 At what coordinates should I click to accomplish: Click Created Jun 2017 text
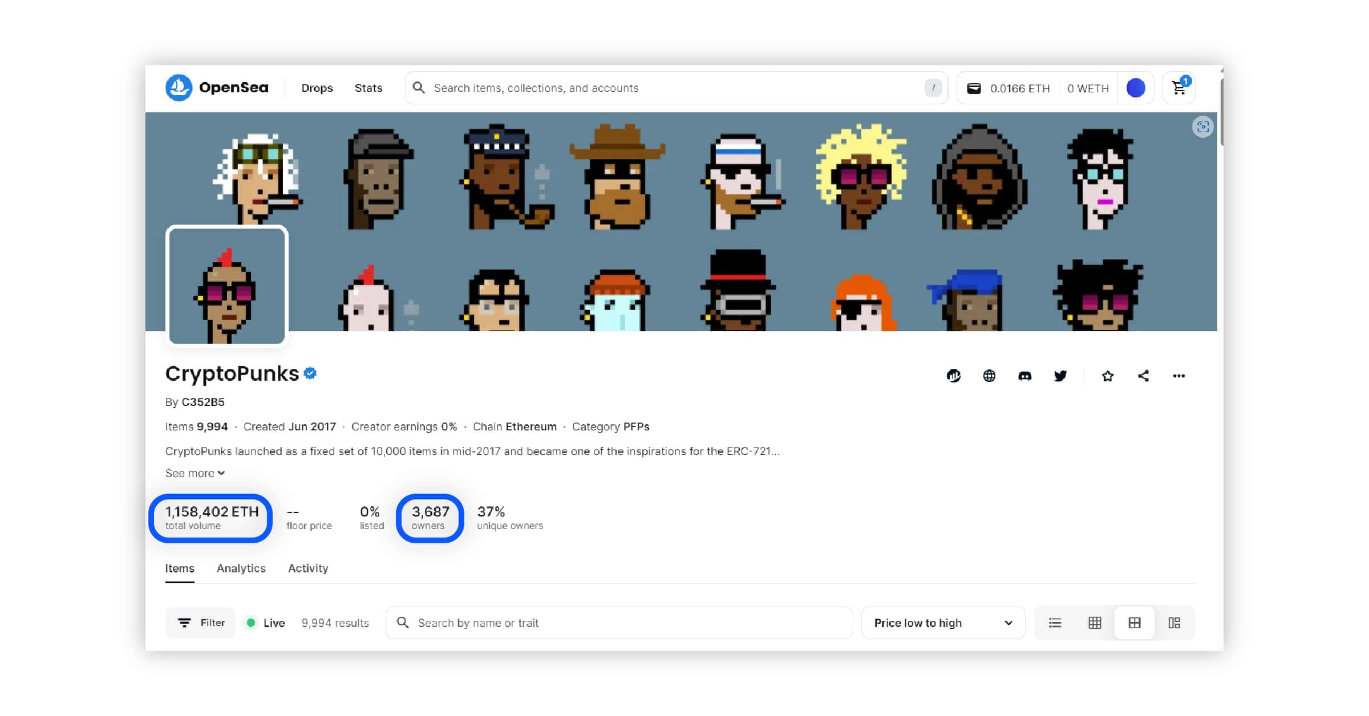click(x=290, y=426)
